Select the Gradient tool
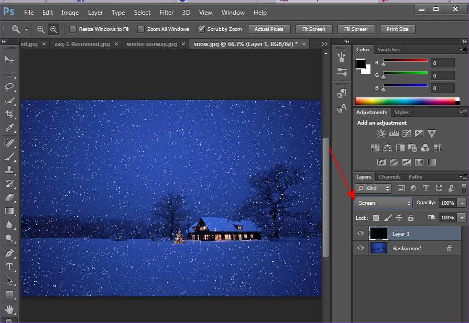469x323 pixels. click(9, 211)
